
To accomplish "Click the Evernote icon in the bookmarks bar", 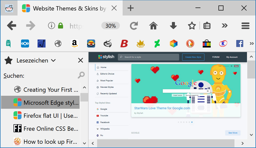I will pyautogui.click(x=8, y=43).
